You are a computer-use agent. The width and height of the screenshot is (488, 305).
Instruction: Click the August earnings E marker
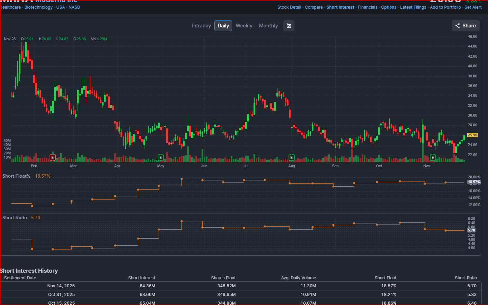[x=291, y=158]
